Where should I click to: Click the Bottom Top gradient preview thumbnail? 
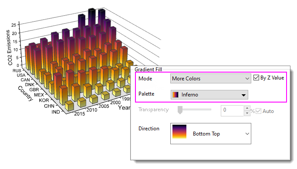coord(179,132)
